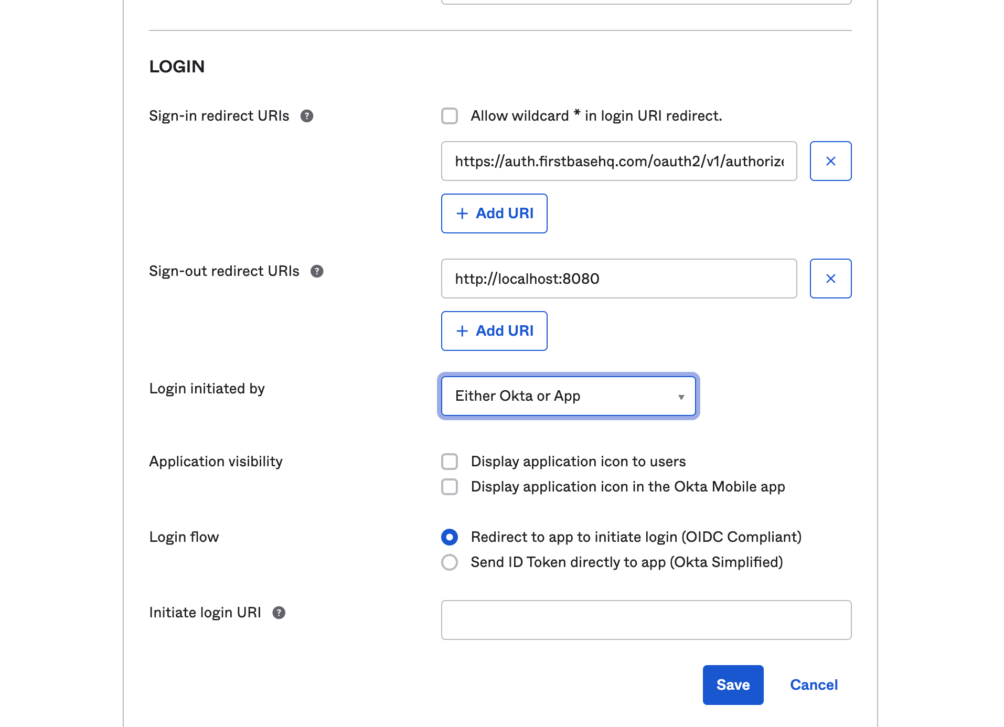Select Redirect to app to initiate login
The width and height of the screenshot is (1004, 727).
(x=450, y=537)
